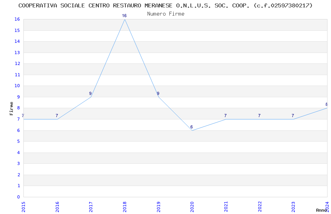Click the data label 6 above 2020
Viewport: 331px width, 214px height.
tap(192, 127)
